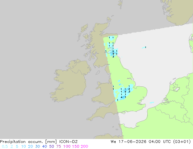
Task: Click the 'Precipitation accum. [mm]' title
Action: 28,142
